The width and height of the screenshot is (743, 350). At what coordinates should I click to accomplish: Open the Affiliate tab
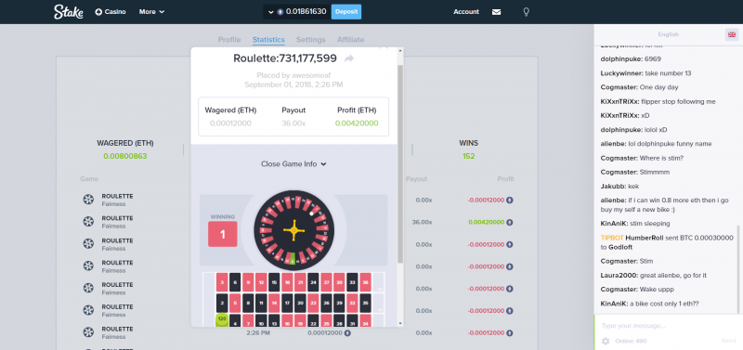tap(351, 40)
